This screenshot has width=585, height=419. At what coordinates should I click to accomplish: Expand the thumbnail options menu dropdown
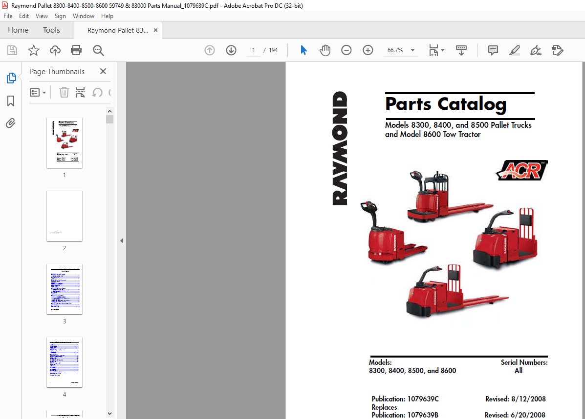(38, 92)
